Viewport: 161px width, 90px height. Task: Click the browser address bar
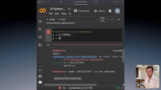pos(80,2)
